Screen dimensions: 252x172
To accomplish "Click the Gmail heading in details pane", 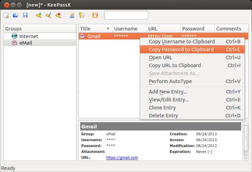I will [x=89, y=127].
